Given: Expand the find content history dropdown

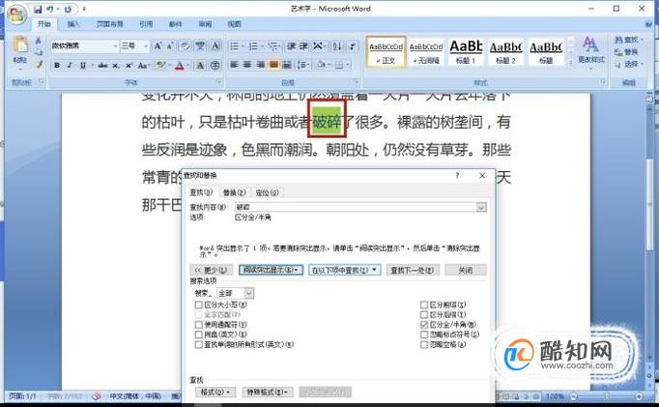Looking at the screenshot, I should pyautogui.click(x=481, y=207).
